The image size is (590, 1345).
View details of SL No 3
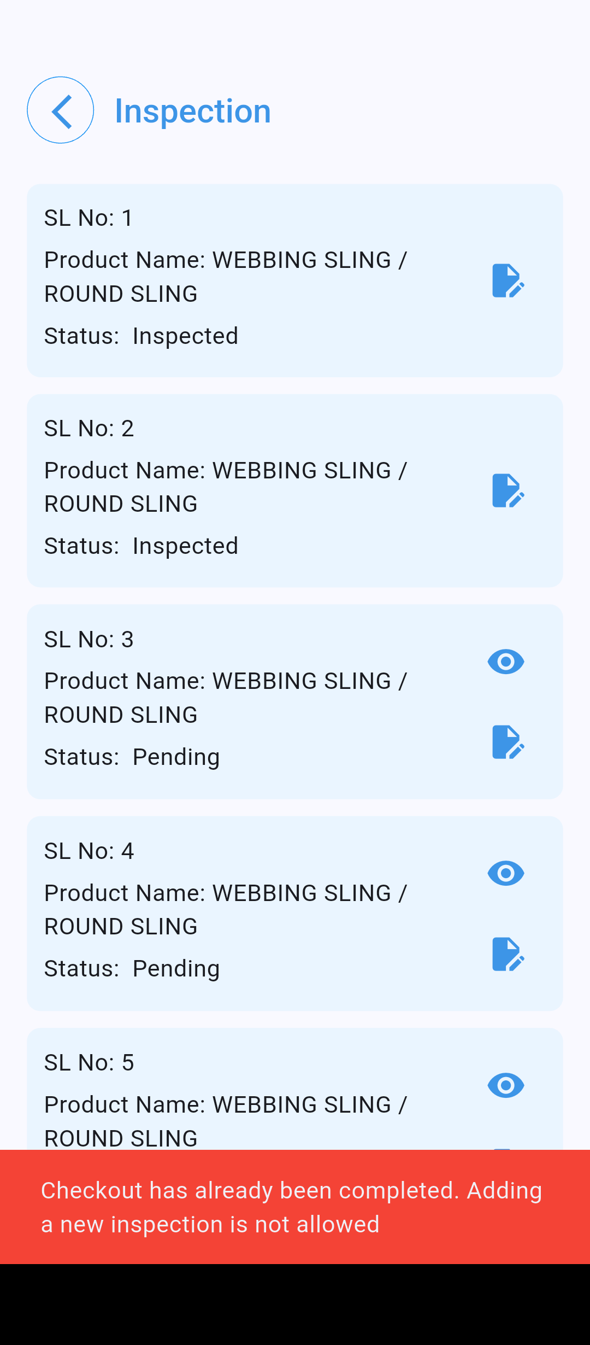[x=506, y=662]
